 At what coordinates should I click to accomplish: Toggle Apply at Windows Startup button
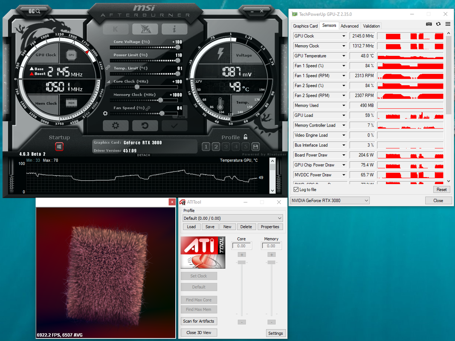click(59, 147)
